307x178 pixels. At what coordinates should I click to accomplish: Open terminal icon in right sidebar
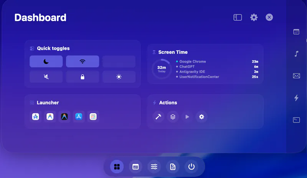coord(296,120)
